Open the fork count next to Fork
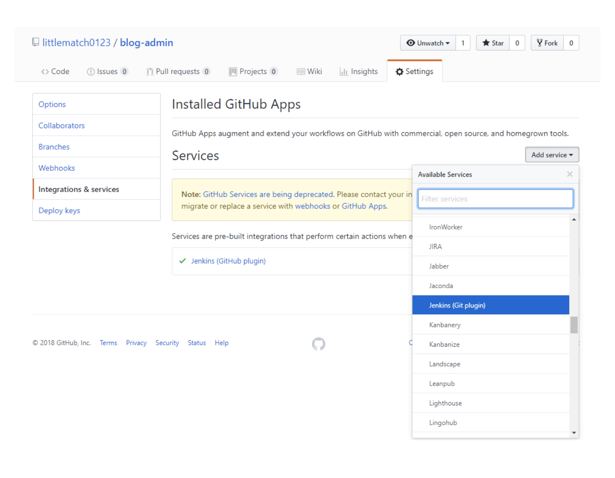615x478 pixels. pyautogui.click(x=571, y=43)
